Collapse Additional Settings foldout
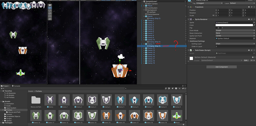The image size is (256, 126). pos(188,41)
